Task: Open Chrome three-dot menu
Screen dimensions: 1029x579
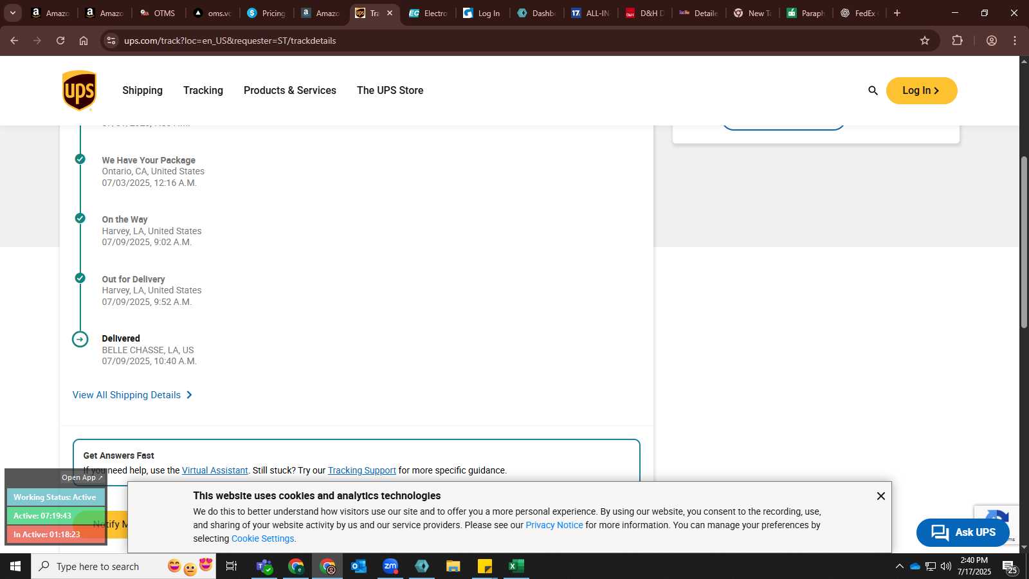Action: tap(1015, 41)
